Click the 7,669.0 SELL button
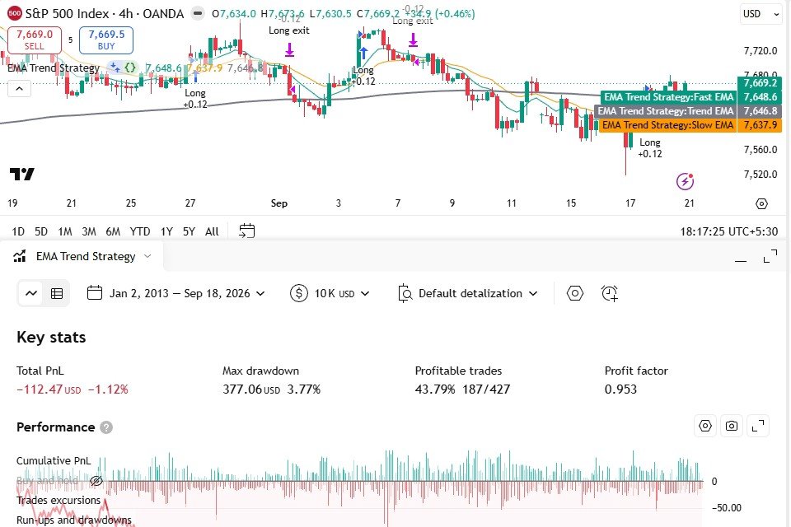 click(35, 40)
